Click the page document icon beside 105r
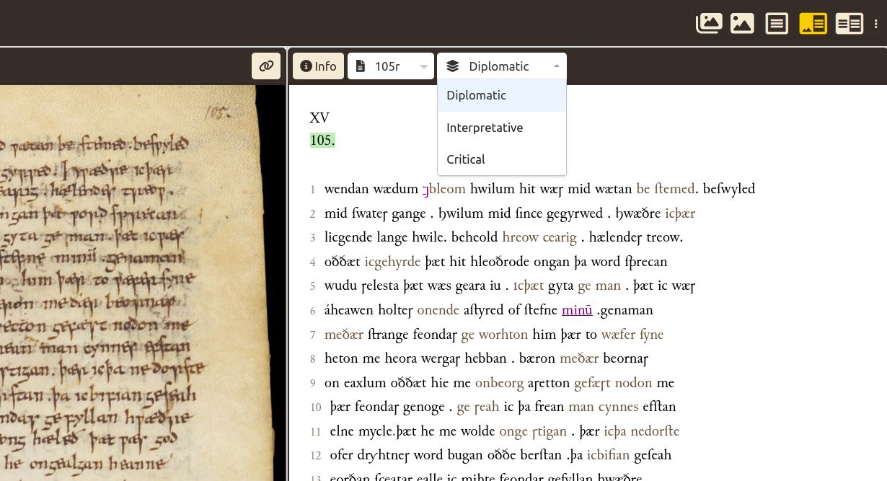This screenshot has height=481, width=887. pos(361,66)
